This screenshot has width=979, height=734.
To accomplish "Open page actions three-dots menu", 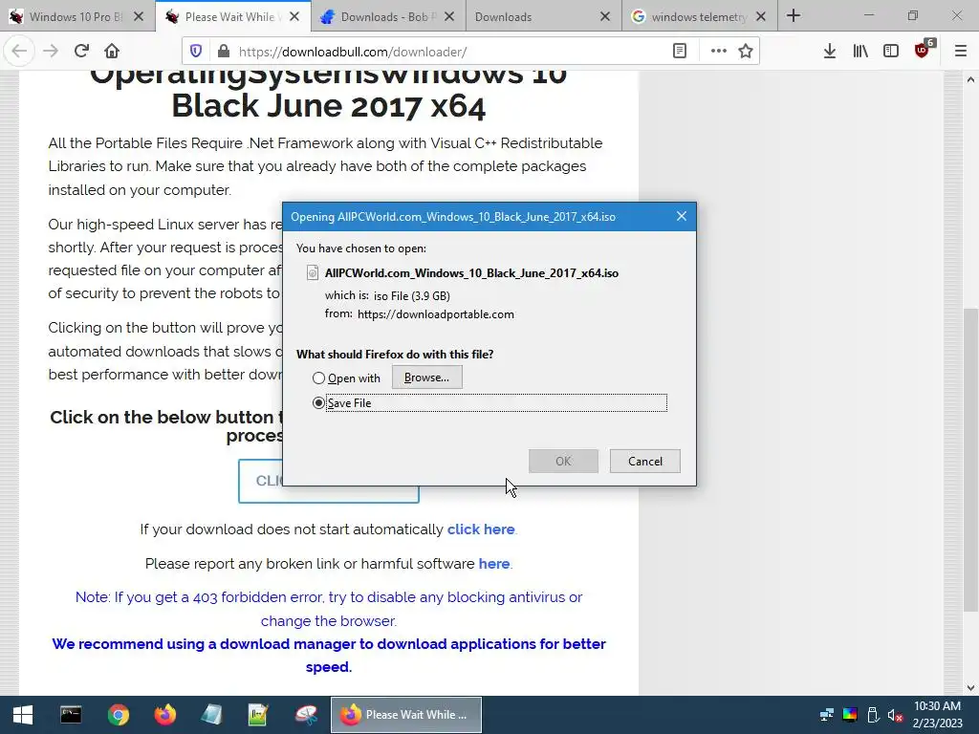I will coord(719,52).
